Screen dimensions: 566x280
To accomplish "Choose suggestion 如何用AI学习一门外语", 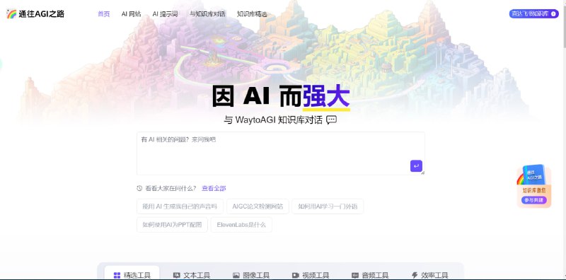I will pyautogui.click(x=328, y=206).
